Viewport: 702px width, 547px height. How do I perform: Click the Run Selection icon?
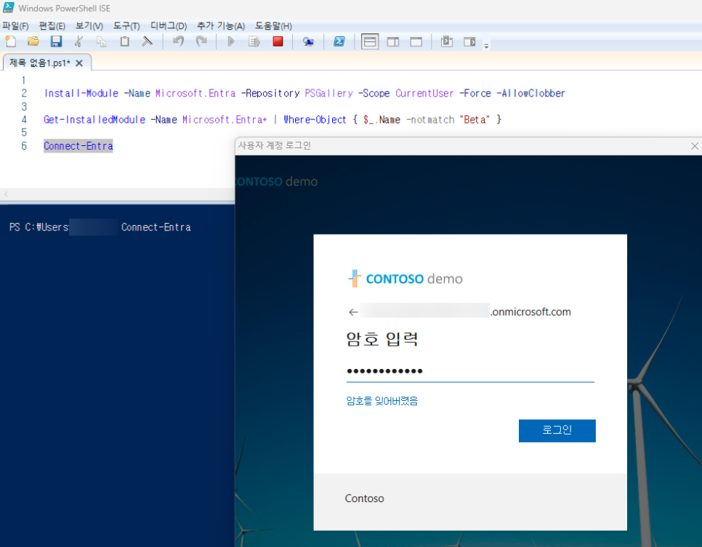pyautogui.click(x=254, y=41)
